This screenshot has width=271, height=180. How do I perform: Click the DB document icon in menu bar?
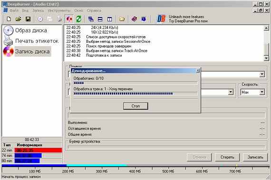(x=6, y=10)
